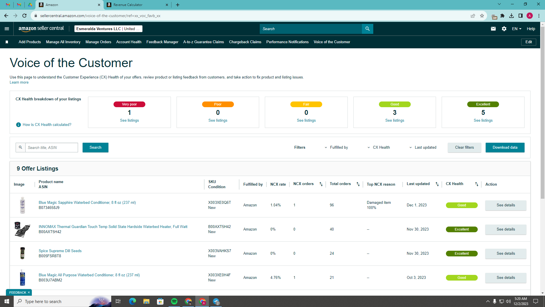
Task: Expand the Fulfilled by filter dropdown
Action: pos(336,148)
